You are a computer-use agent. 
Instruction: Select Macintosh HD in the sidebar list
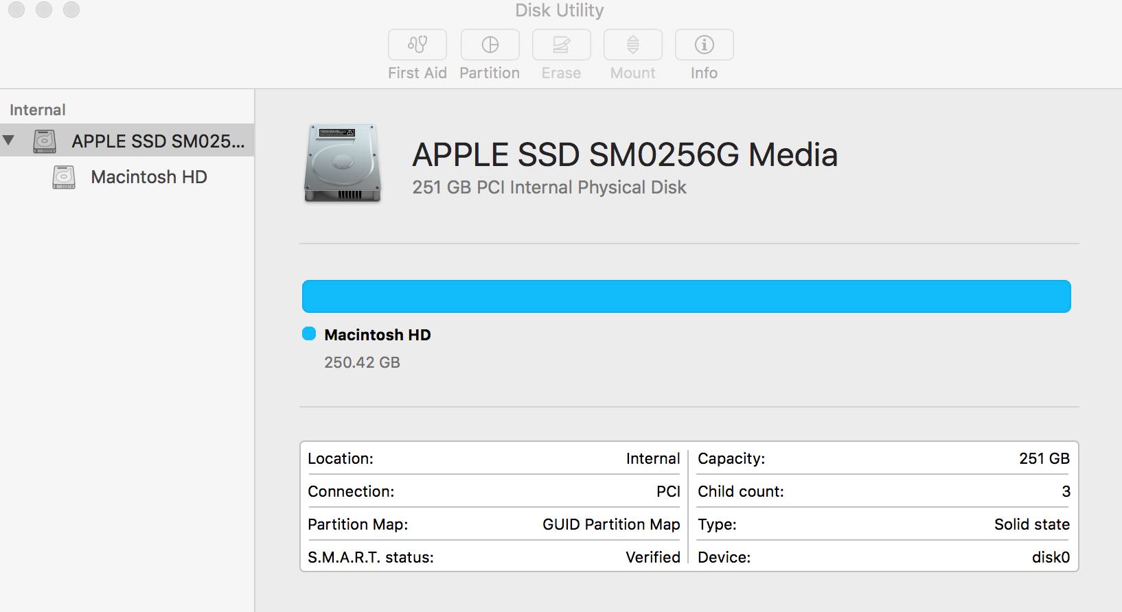point(148,177)
